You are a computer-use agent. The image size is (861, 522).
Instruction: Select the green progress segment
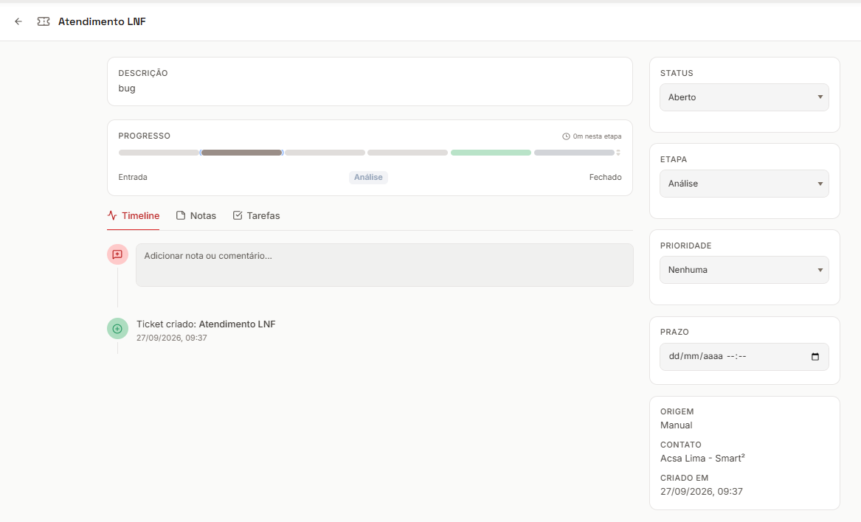point(491,153)
